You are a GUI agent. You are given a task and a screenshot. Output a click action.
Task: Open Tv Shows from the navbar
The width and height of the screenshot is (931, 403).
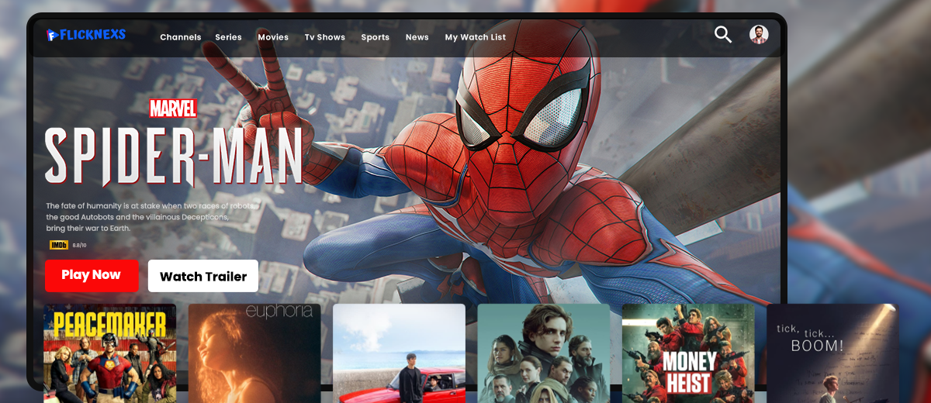click(x=324, y=37)
